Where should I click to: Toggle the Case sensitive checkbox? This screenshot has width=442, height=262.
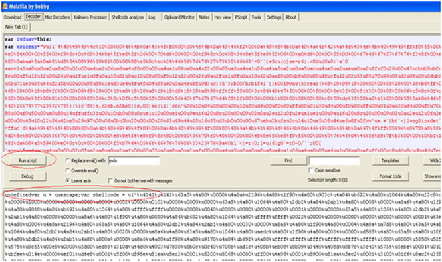[310, 170]
